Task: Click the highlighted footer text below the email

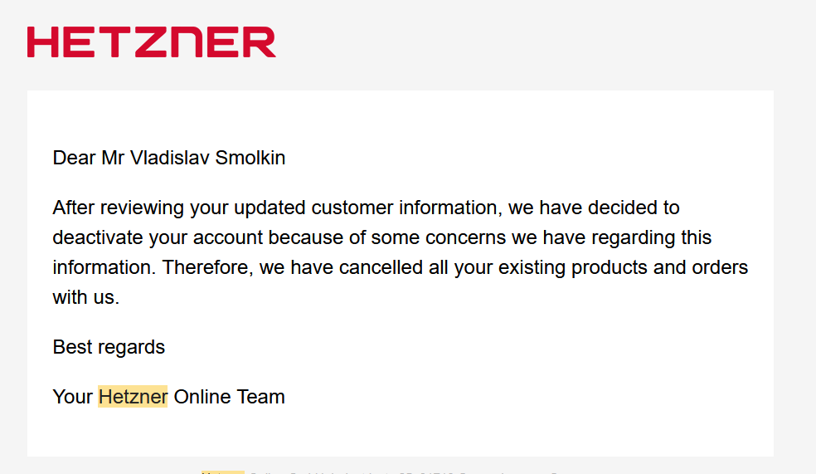Action: click(223, 472)
